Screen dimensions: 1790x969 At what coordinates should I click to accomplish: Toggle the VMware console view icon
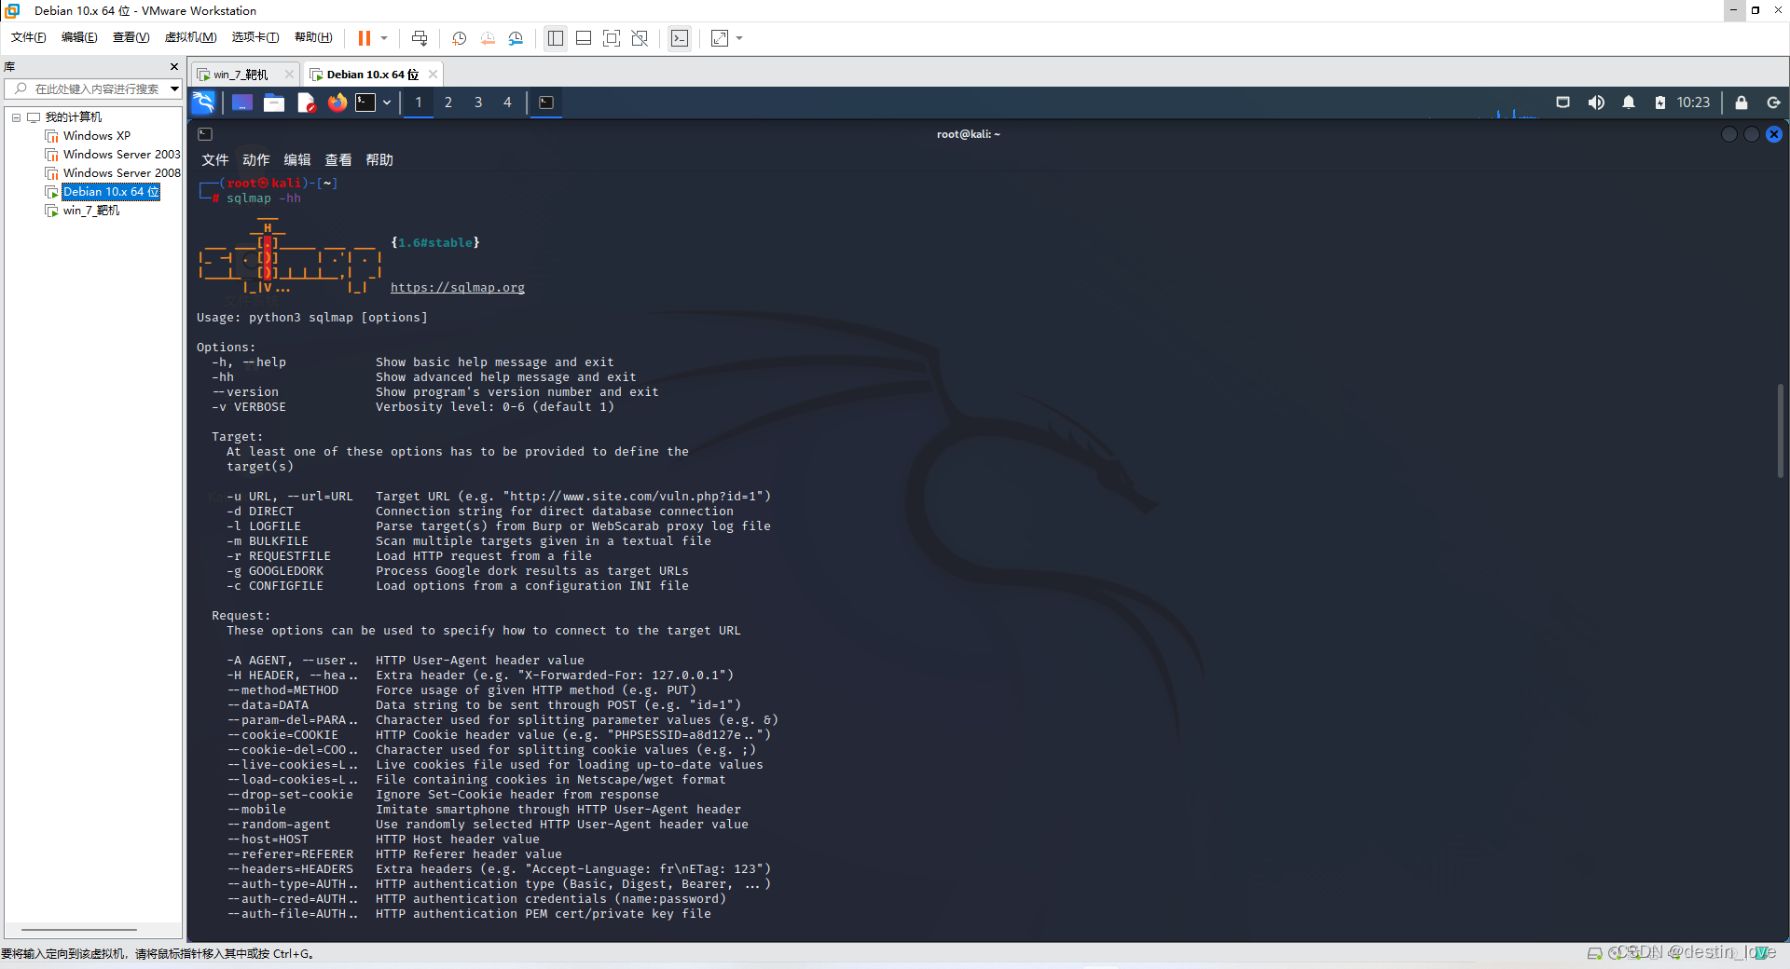(680, 38)
